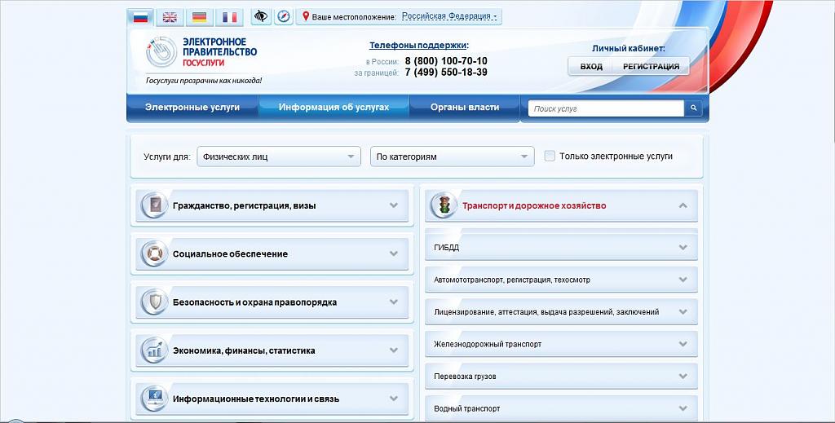
Task: Open the Физических лиц dropdown
Action: (x=279, y=156)
